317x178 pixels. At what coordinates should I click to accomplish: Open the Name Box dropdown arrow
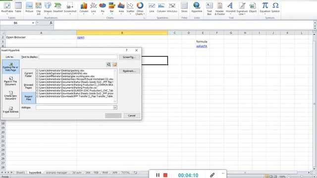(33, 23)
